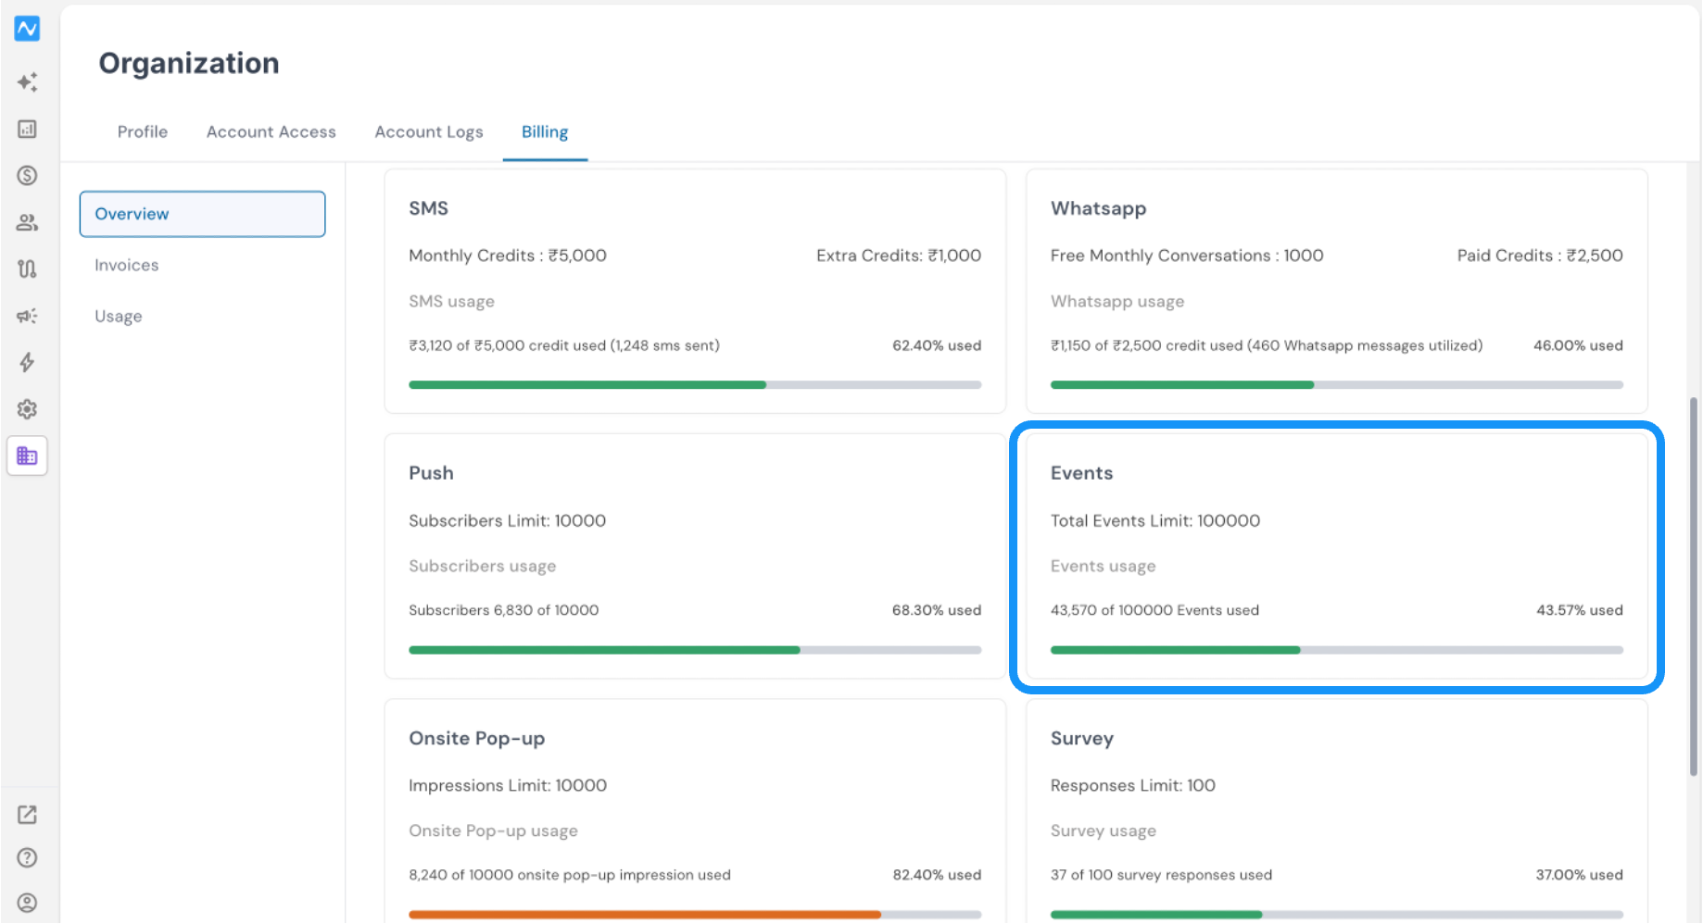Click the Whatsapp usage progress bar
1703x924 pixels.
pos(1336,384)
